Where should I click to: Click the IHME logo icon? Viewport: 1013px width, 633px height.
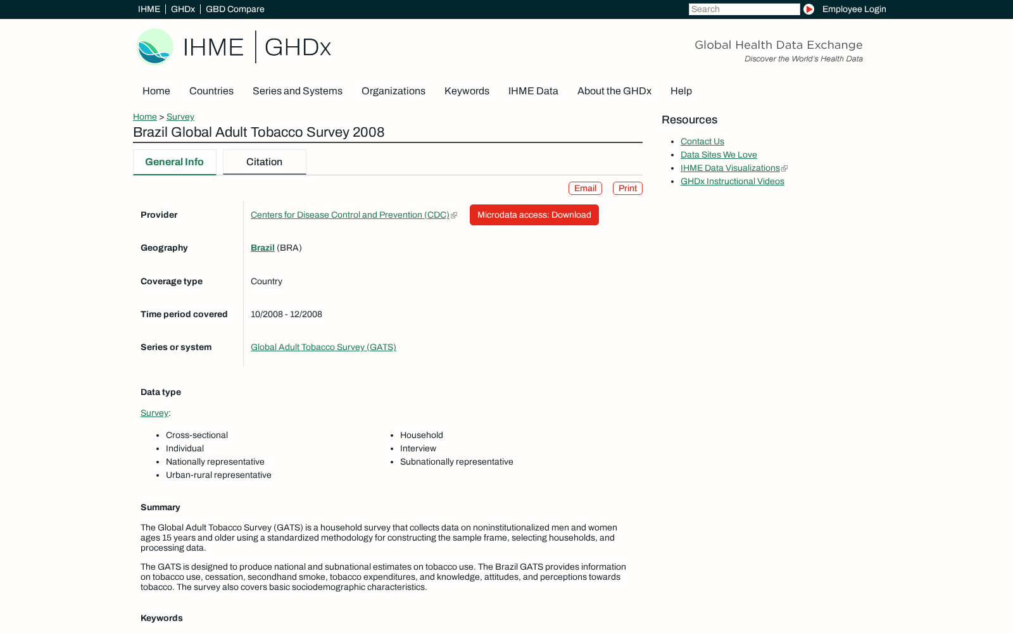[x=154, y=47]
